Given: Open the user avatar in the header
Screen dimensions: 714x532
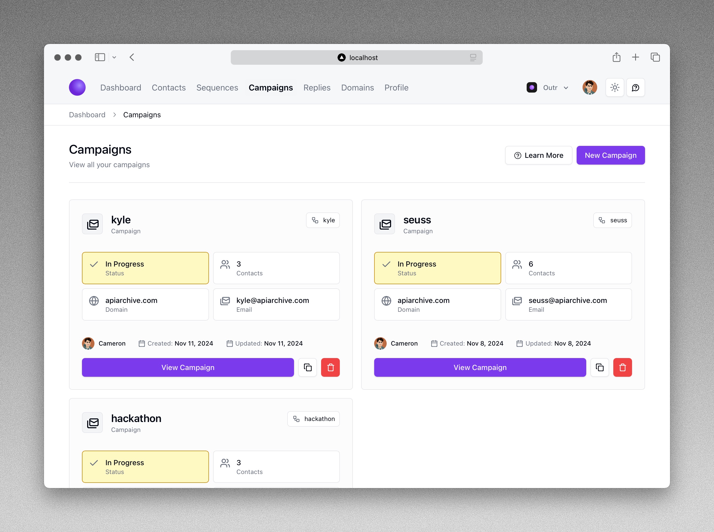Looking at the screenshot, I should click(590, 87).
